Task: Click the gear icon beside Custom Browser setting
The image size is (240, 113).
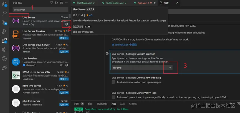Action: pyautogui.click(x=107, y=54)
